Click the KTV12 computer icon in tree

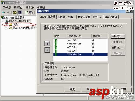click(x=7, y=21)
